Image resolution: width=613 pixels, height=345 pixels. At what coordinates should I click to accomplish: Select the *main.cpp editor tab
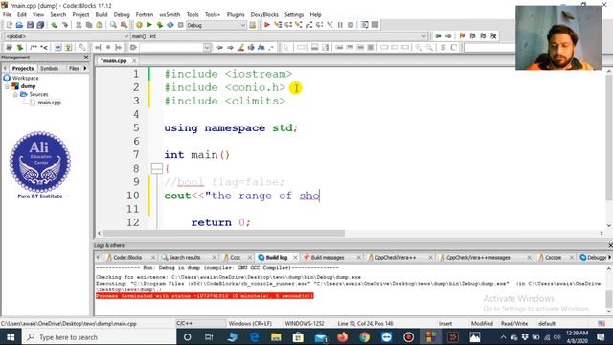point(114,61)
